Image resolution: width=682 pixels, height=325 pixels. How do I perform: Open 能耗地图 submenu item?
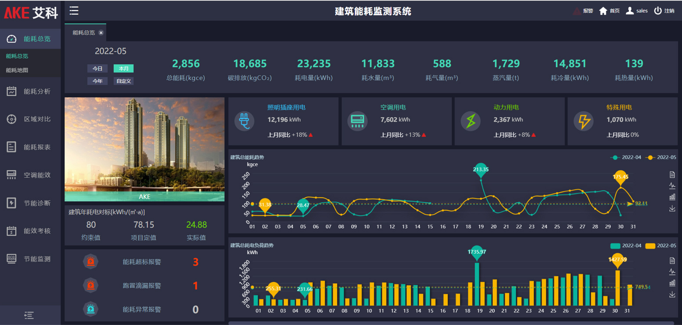(x=17, y=70)
